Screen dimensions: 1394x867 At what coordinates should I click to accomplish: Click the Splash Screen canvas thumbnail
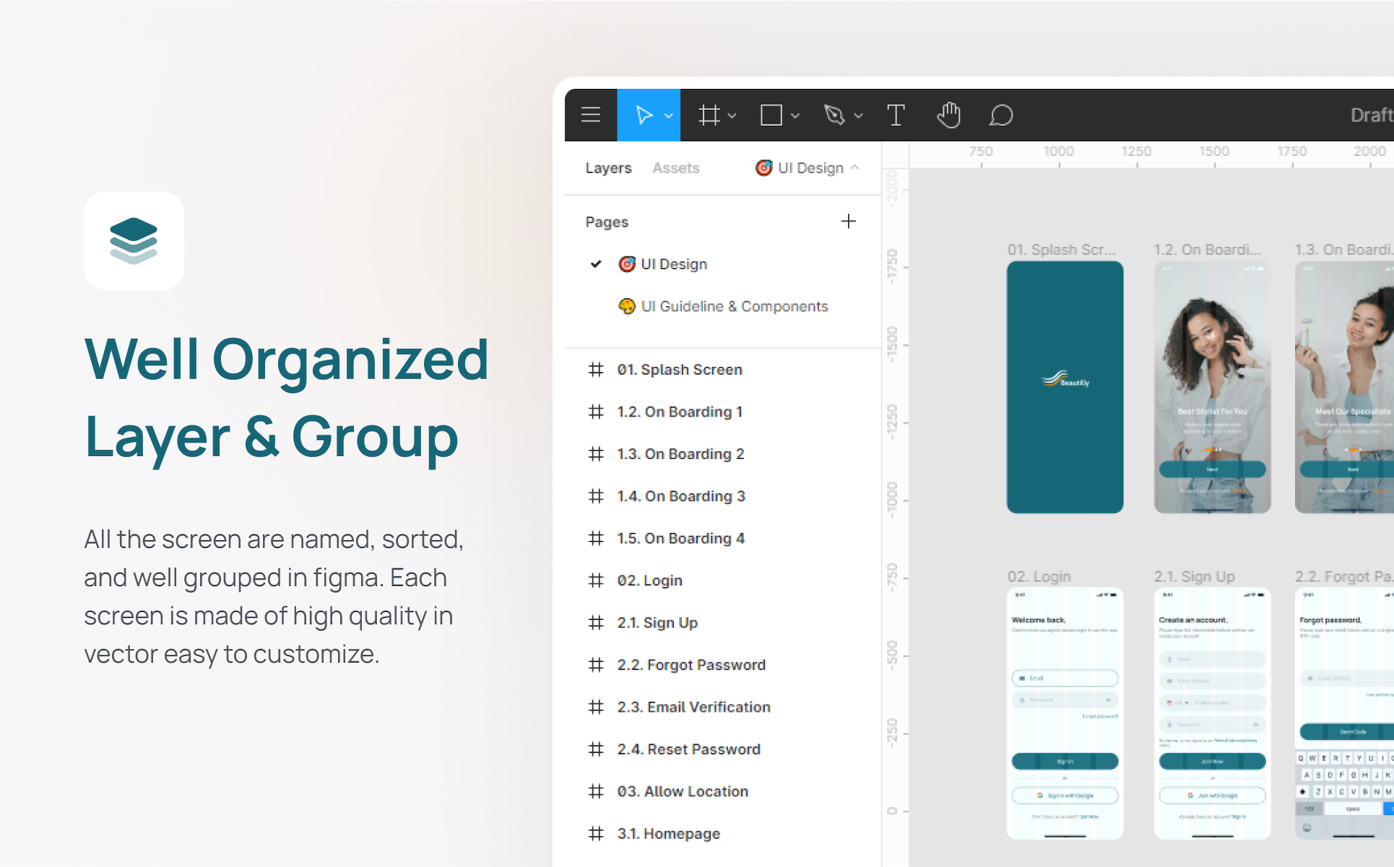[1065, 387]
